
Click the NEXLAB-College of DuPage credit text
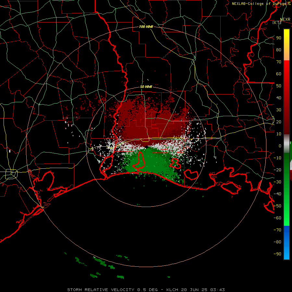261,4
